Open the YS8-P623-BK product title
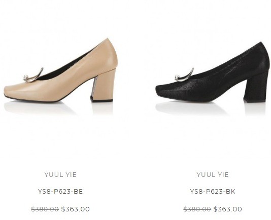This screenshot has width=271, height=220. pyautogui.click(x=213, y=192)
